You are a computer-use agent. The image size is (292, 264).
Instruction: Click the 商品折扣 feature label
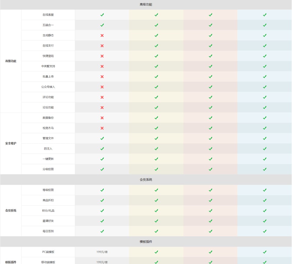(x=48, y=200)
